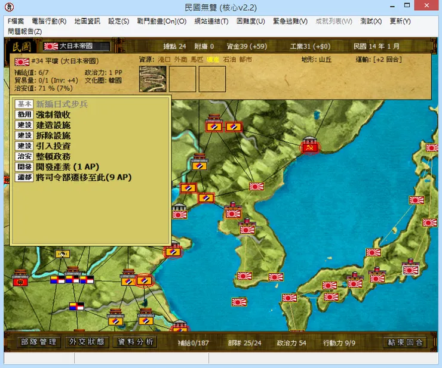Choose 將司令部遷移至此(9 AP) action

(x=84, y=177)
